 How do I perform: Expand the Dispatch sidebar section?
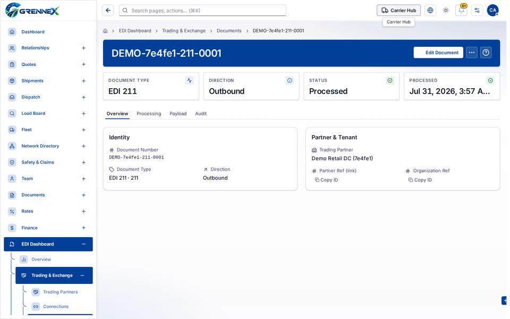point(83,97)
